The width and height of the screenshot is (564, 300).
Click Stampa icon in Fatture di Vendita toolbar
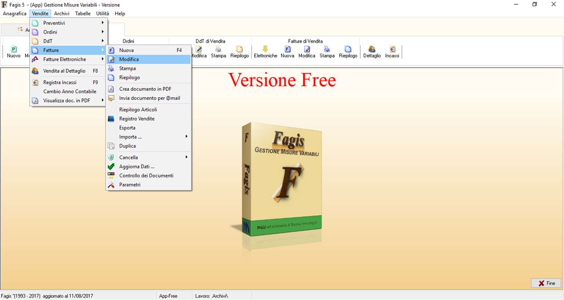point(327,52)
